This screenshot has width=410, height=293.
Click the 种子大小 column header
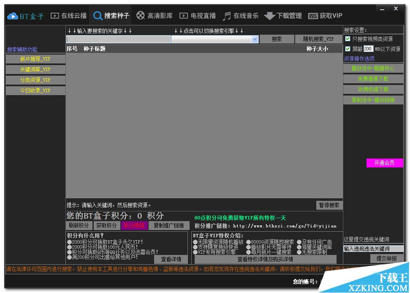pyautogui.click(x=317, y=49)
